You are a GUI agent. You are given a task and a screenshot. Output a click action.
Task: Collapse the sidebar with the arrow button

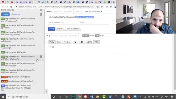tap(46, 92)
